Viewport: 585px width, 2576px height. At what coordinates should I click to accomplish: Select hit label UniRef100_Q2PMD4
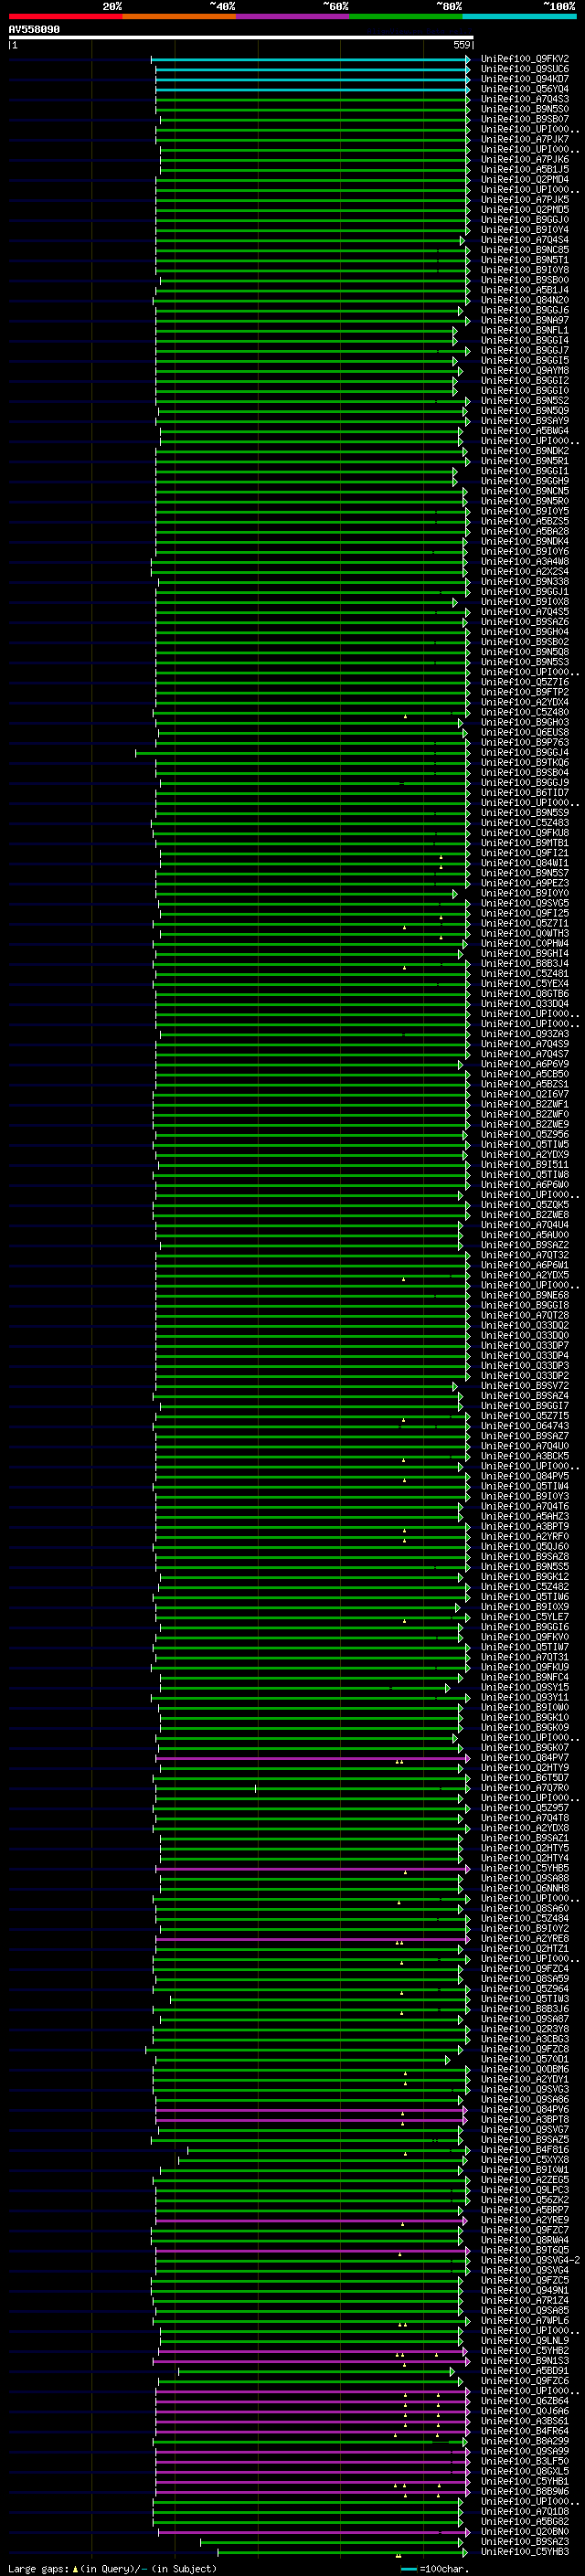525,179
